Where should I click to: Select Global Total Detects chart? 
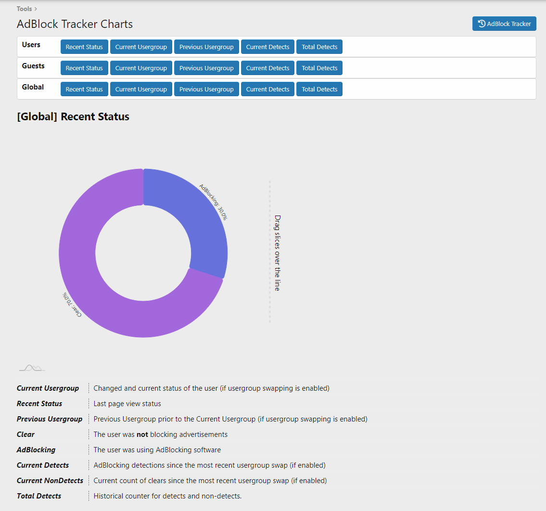pos(319,89)
